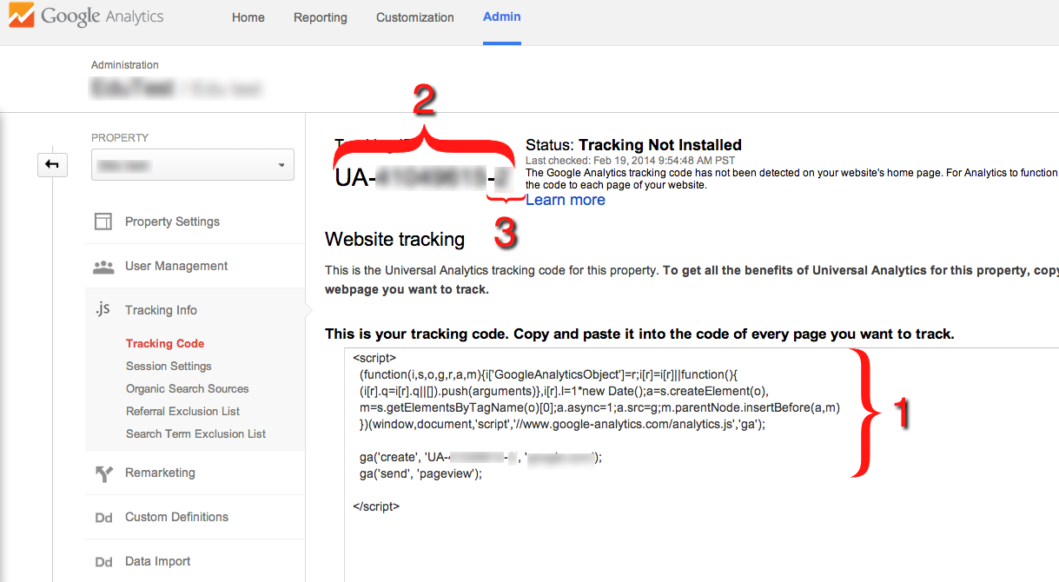This screenshot has width=1059, height=582.
Task: Click the Dd icon beside Custom Definitions
Action: click(103, 517)
